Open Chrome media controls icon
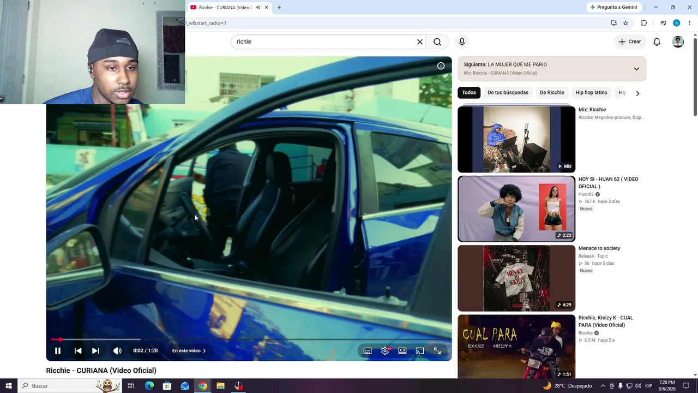The image size is (698, 393). coord(663,23)
